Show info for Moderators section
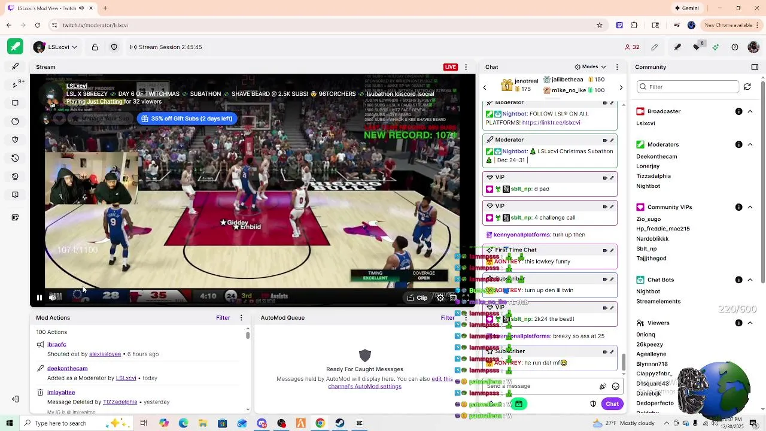The height and width of the screenshot is (431, 766). click(x=739, y=144)
